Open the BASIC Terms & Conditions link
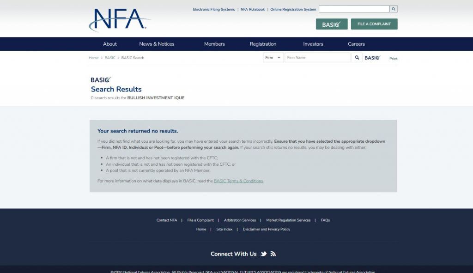The image size is (473, 273). point(238,181)
